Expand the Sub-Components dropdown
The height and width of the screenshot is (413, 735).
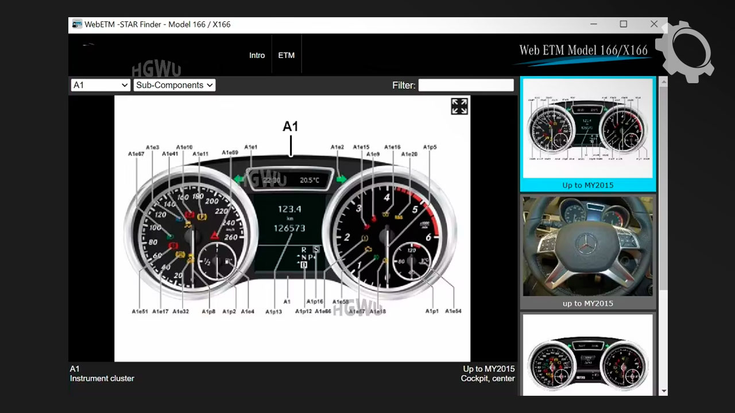click(x=175, y=85)
